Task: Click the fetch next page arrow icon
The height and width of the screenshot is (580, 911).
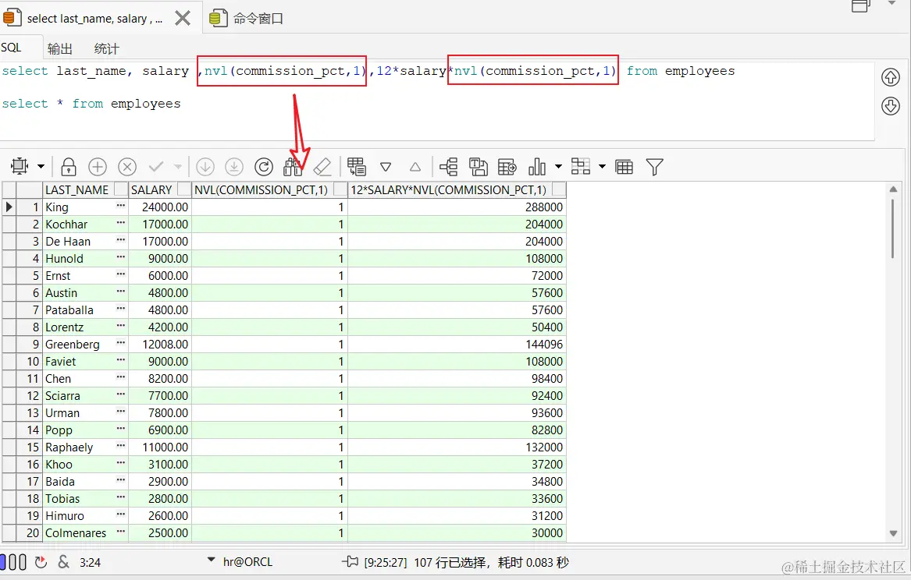Action: click(205, 167)
